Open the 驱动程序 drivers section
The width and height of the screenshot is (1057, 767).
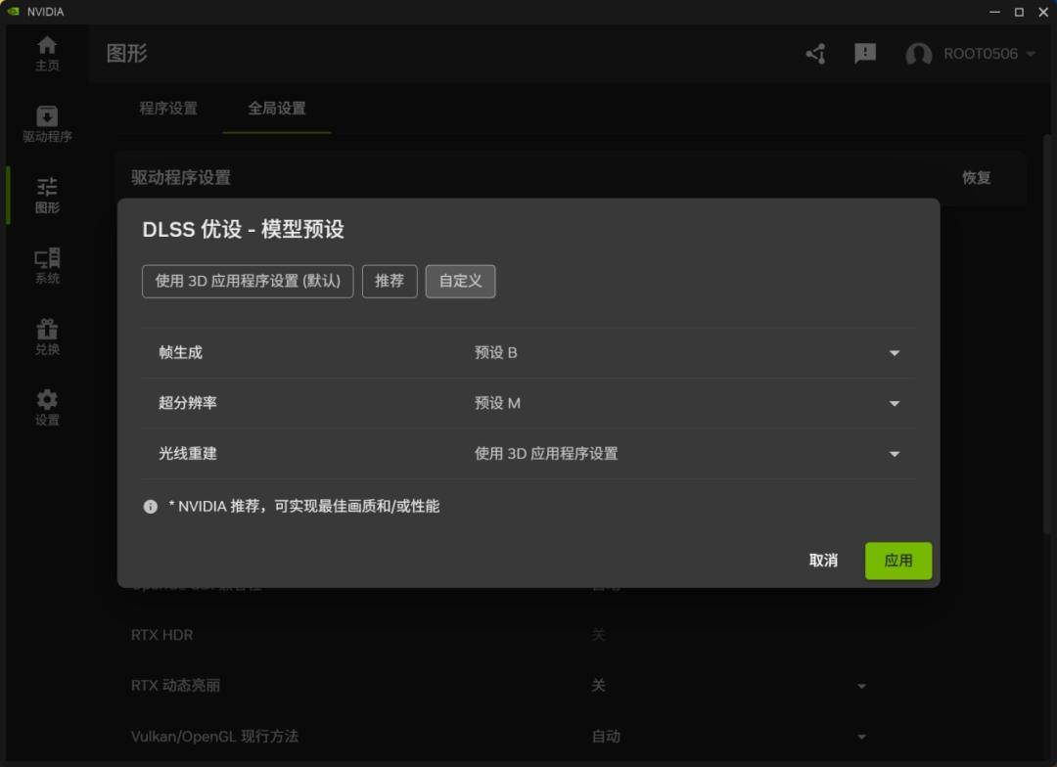pos(47,124)
